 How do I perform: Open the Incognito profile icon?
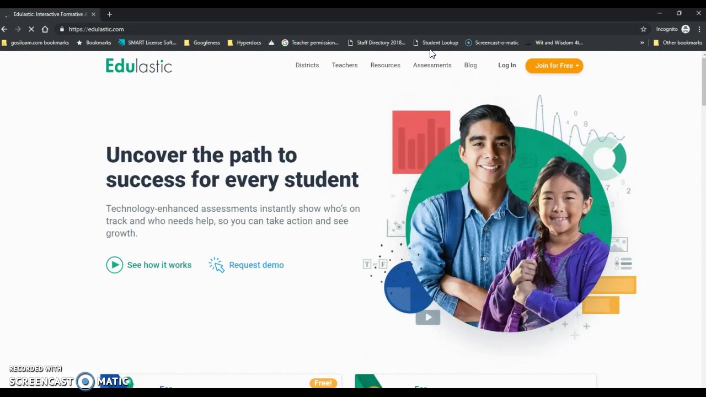(686, 29)
